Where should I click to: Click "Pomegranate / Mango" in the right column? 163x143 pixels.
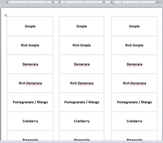134,102
